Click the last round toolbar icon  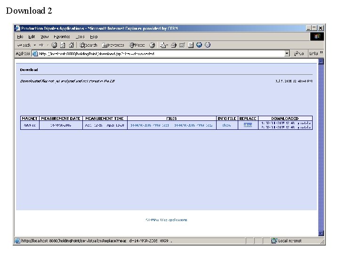tap(208, 45)
